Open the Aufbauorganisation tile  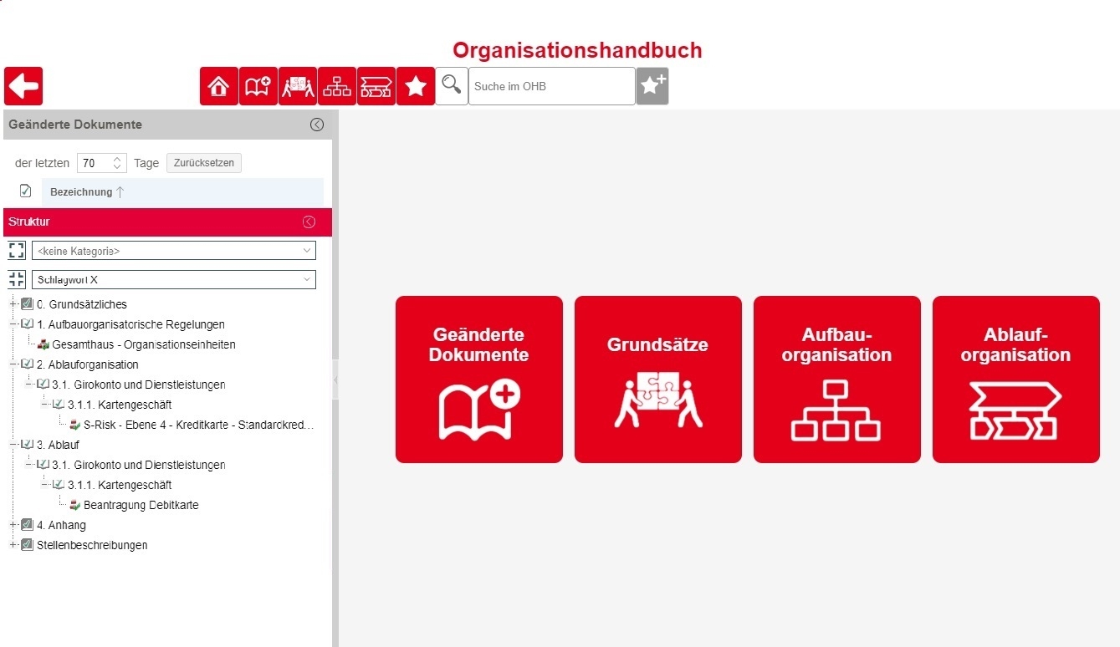click(837, 380)
